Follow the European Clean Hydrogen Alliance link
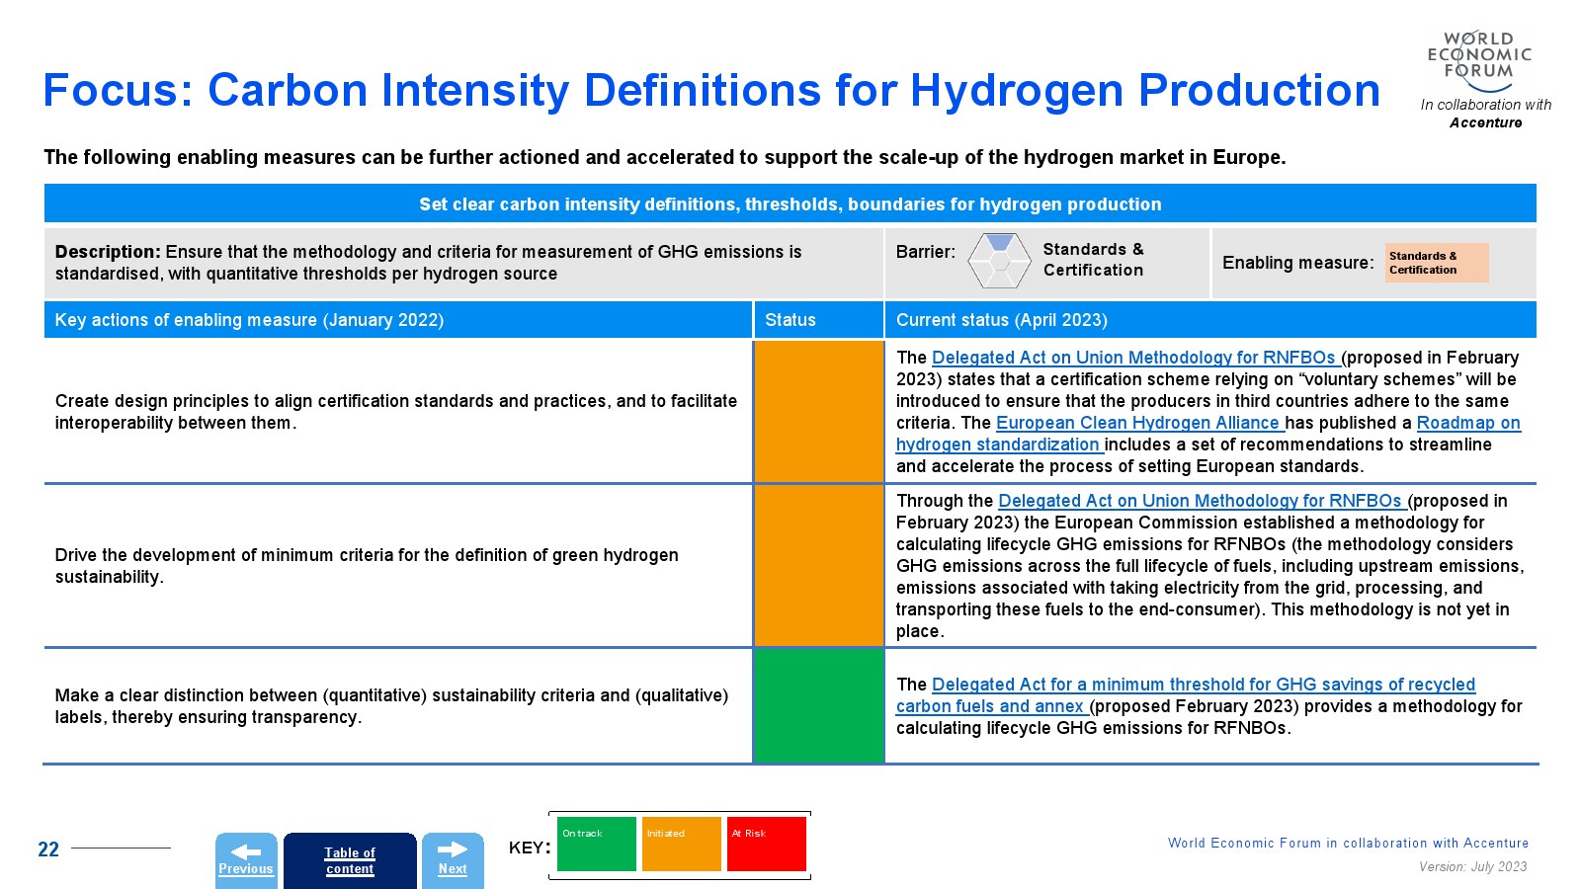 point(1139,423)
